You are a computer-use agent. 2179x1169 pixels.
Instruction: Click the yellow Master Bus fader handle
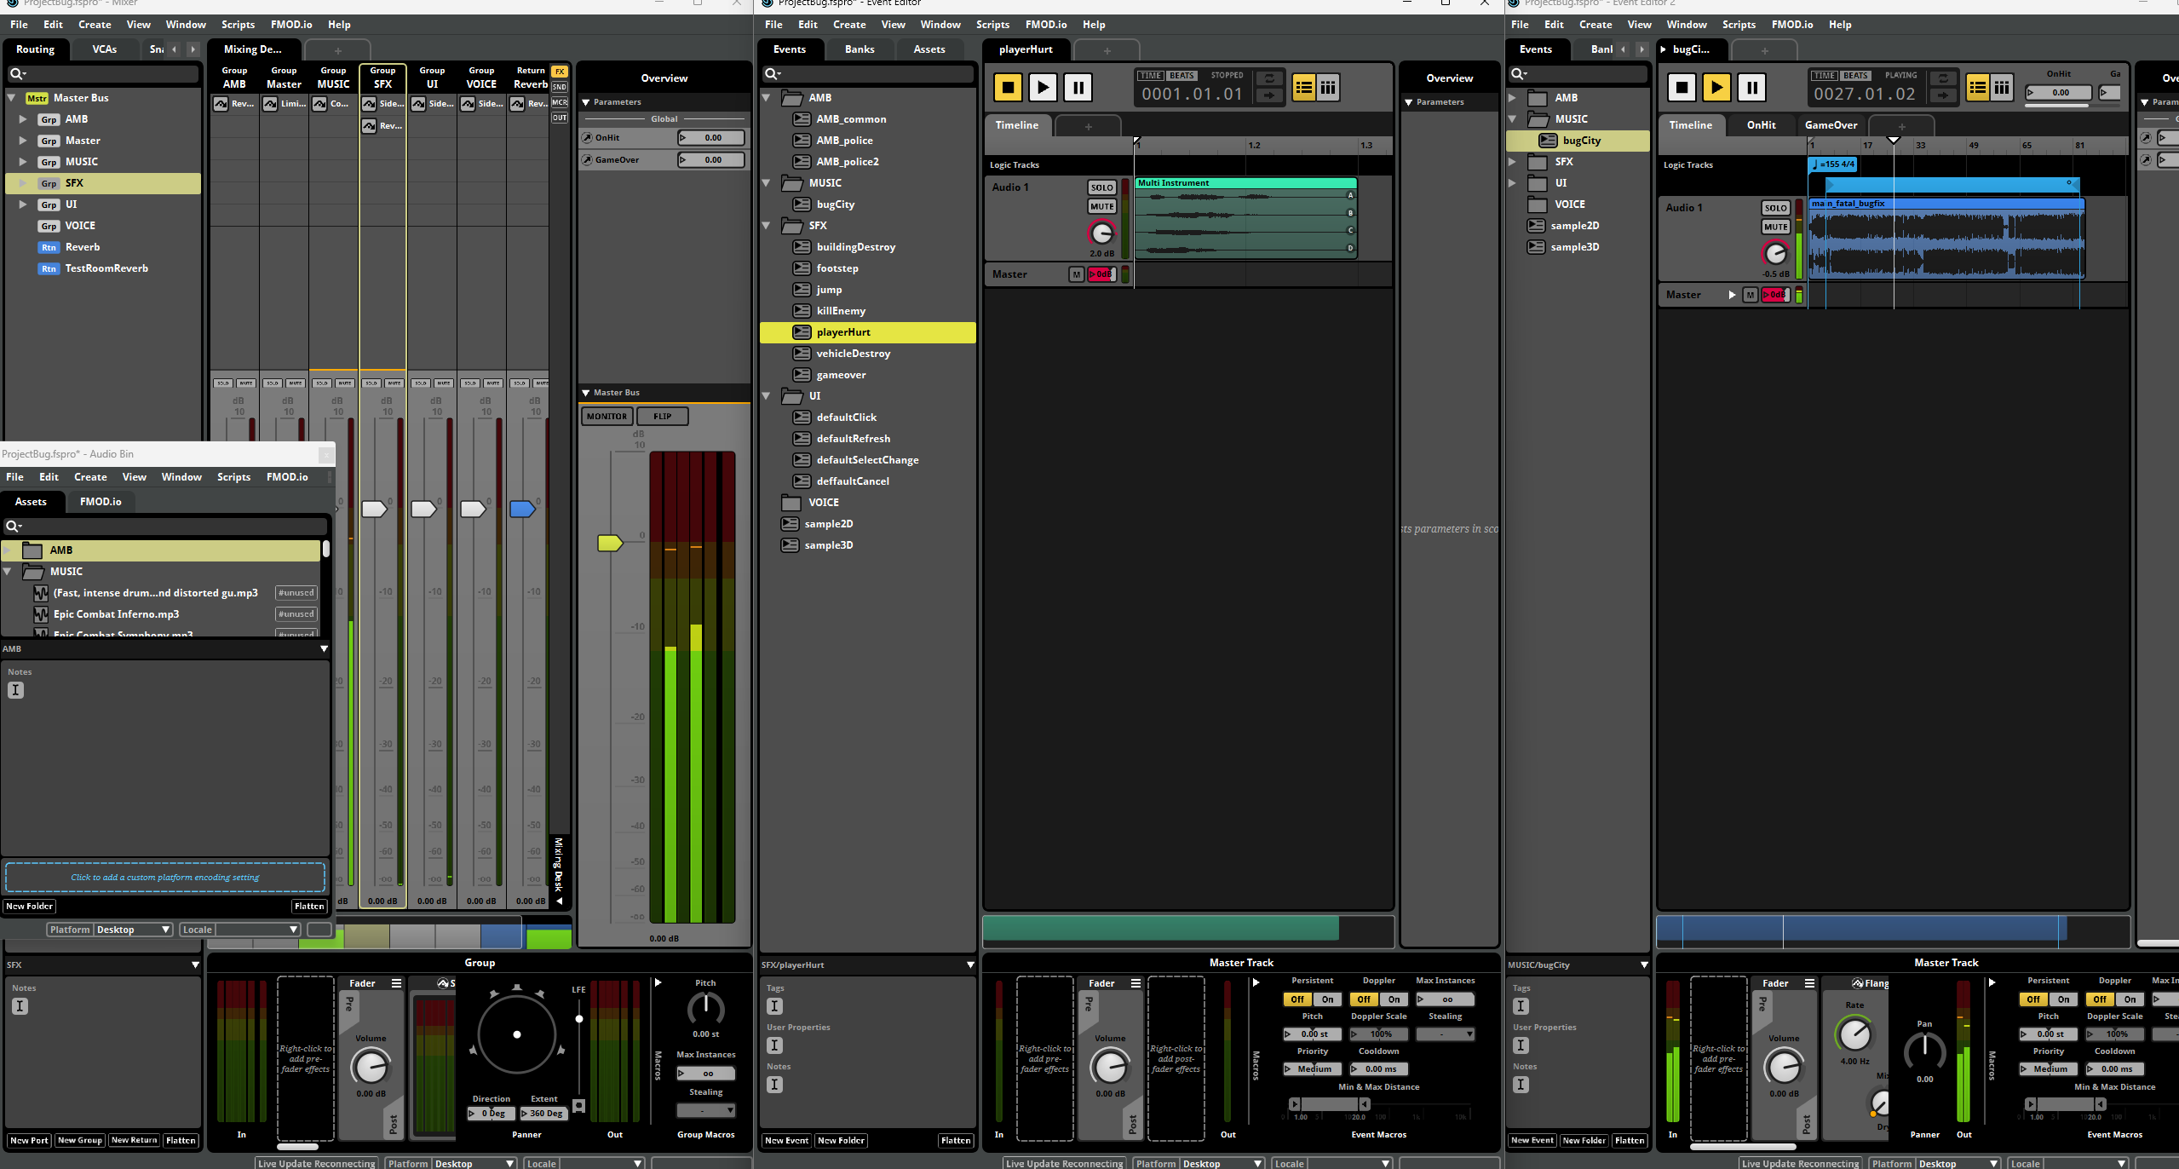610,543
